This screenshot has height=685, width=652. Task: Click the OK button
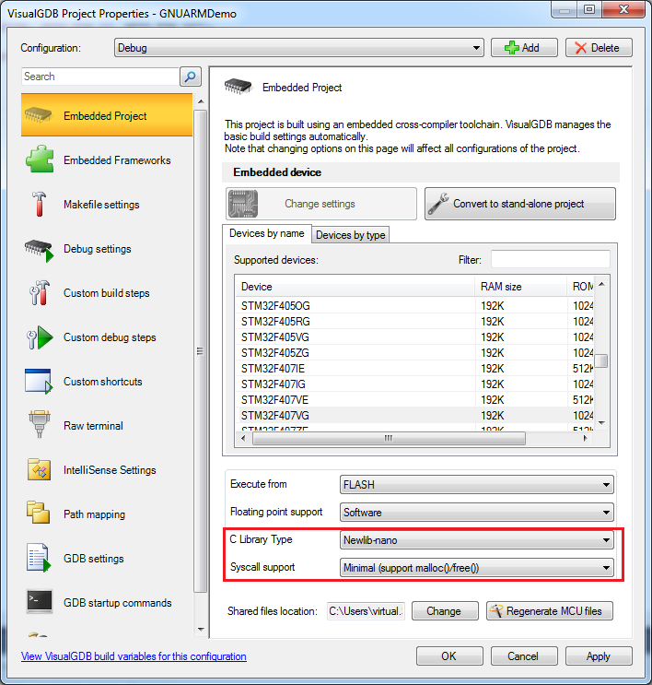[449, 656]
